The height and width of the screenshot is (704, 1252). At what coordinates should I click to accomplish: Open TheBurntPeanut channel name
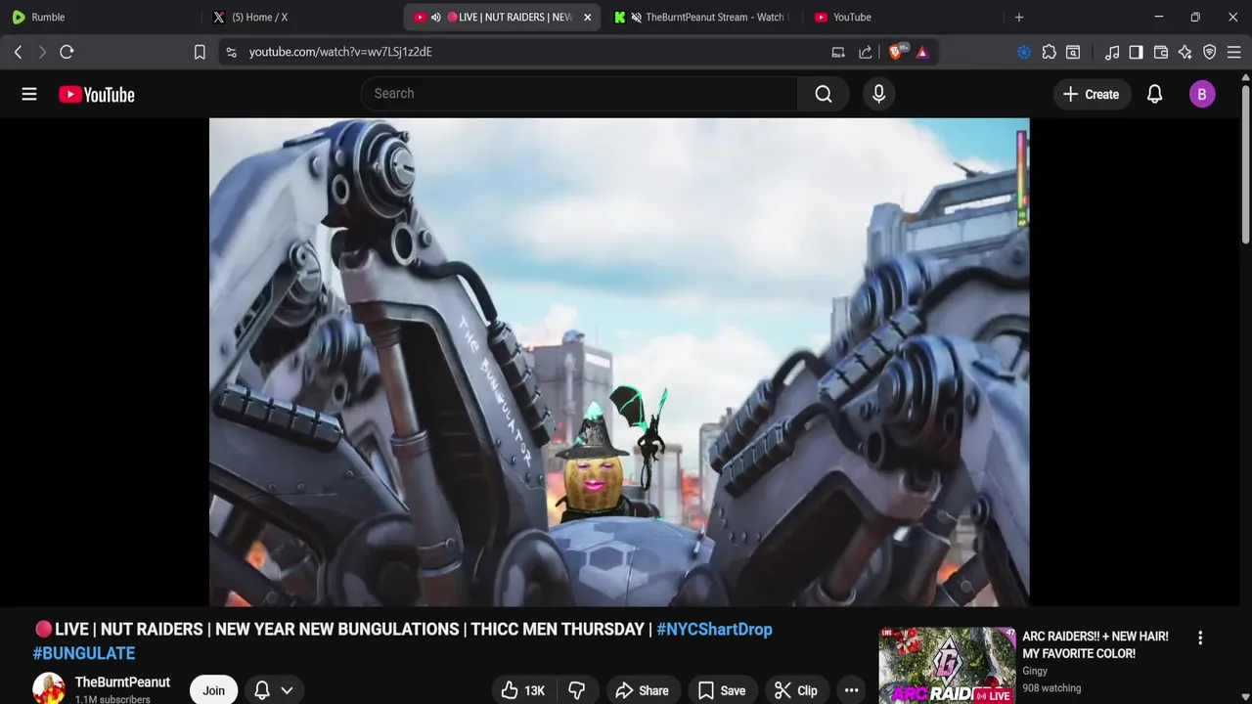click(122, 682)
